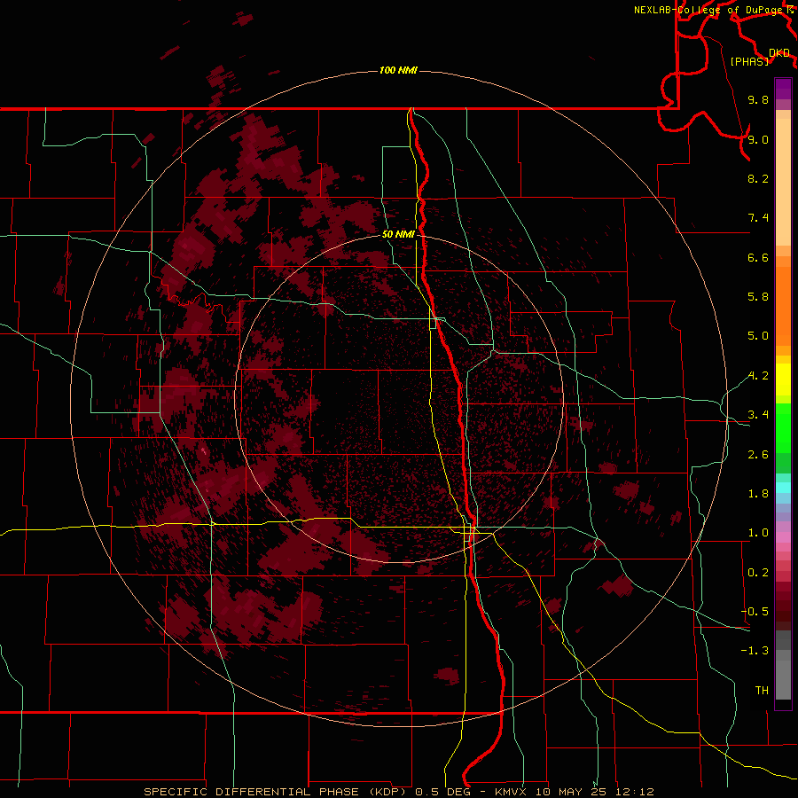Pick the yellow band of the color bar
The height and width of the screenshot is (798, 798).
tap(783, 379)
